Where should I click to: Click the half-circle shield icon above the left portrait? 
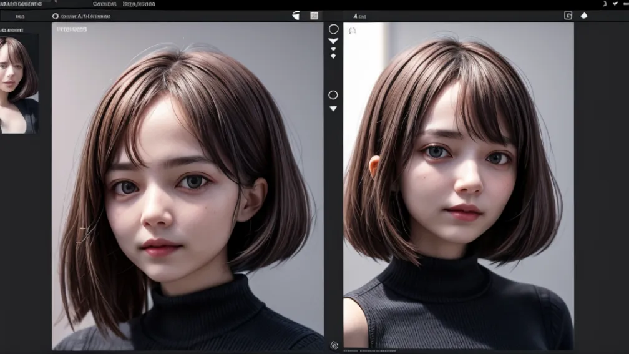pyautogui.click(x=296, y=16)
